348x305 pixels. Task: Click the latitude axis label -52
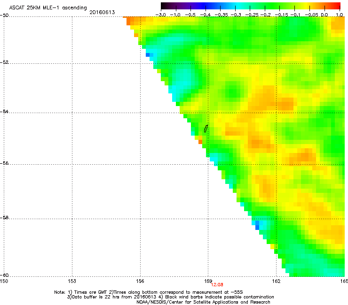pyautogui.click(x=4, y=62)
